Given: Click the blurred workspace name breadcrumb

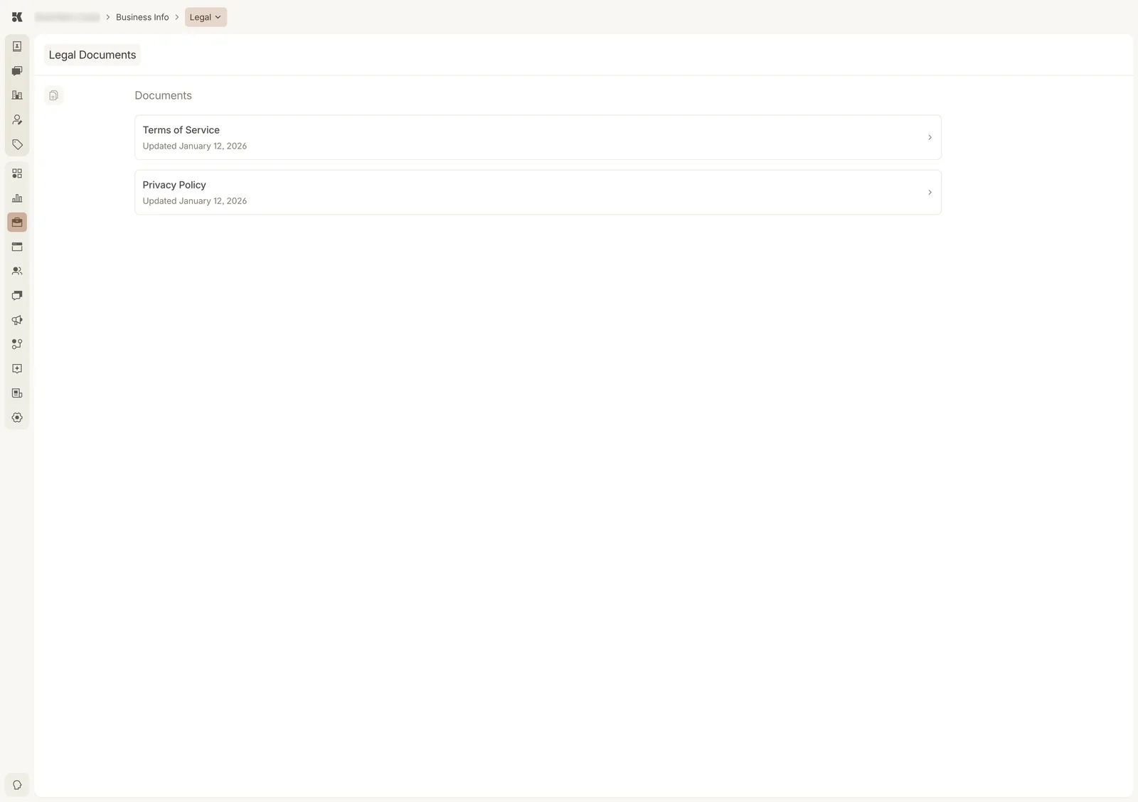Looking at the screenshot, I should coord(68,17).
